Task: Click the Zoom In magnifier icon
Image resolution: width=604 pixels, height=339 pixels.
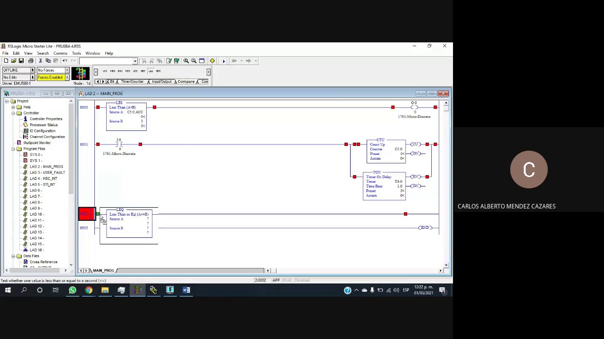Action: click(186, 61)
